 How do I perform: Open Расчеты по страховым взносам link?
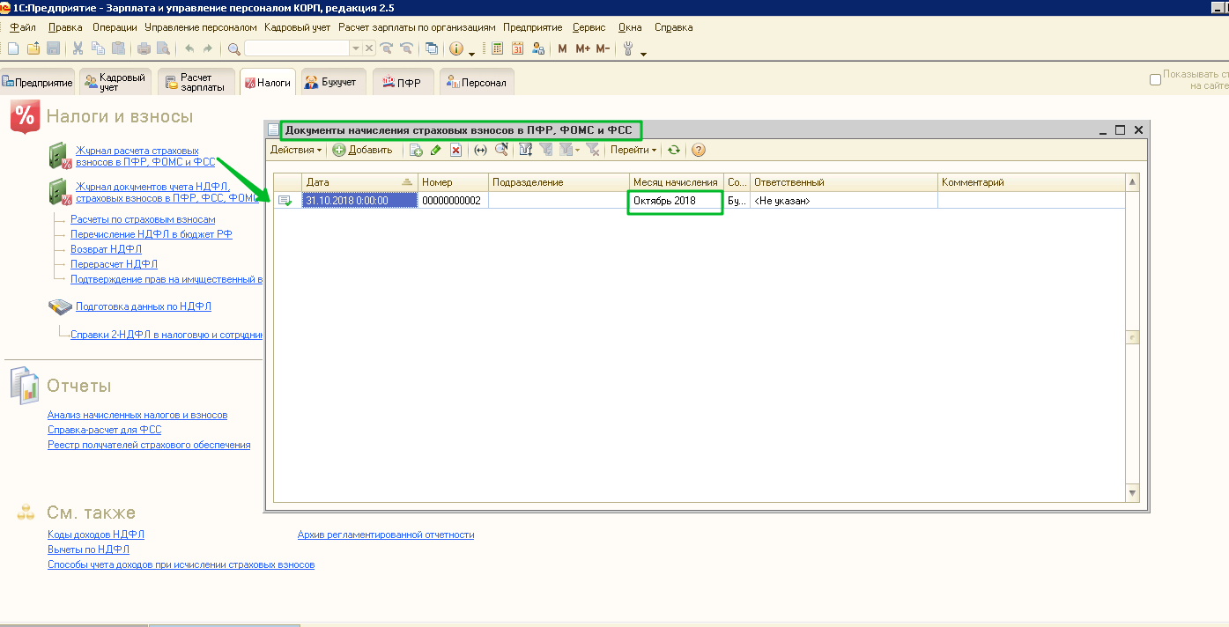[143, 219]
